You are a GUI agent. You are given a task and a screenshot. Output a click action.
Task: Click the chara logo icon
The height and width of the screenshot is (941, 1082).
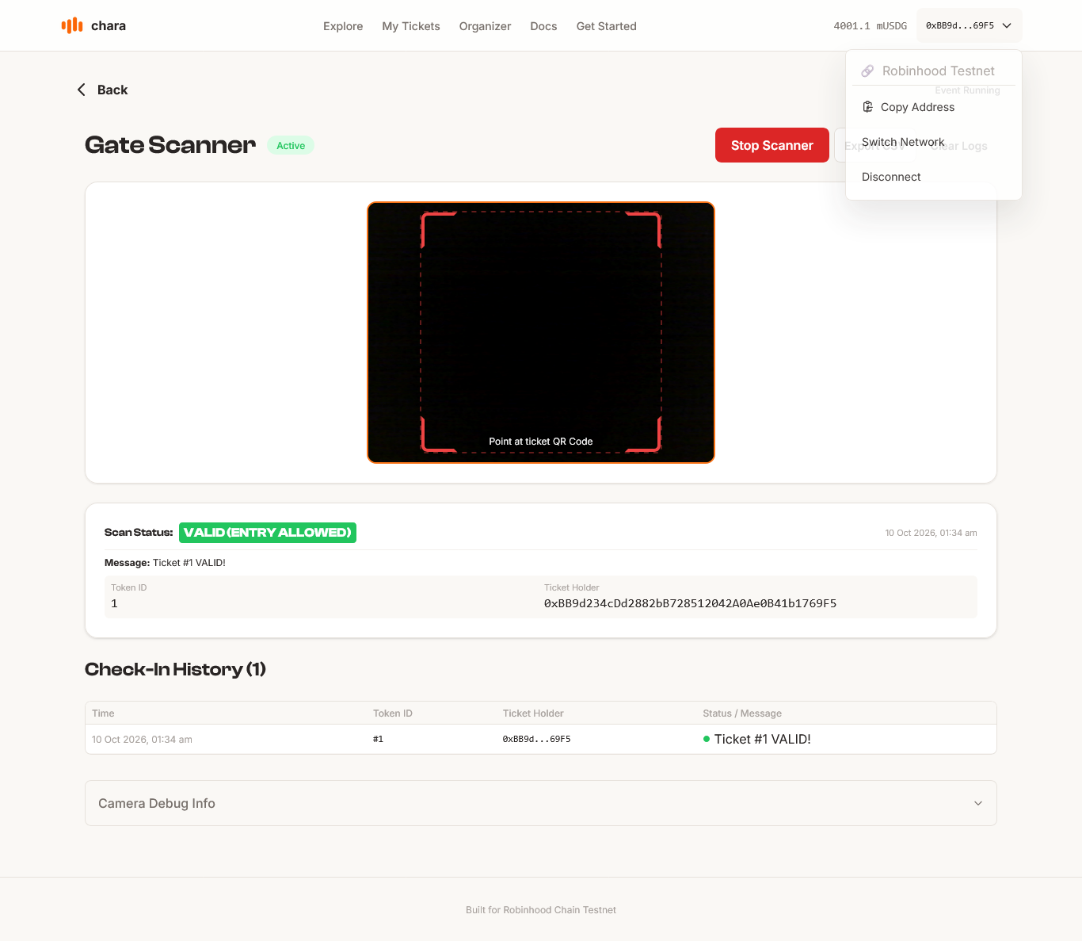(72, 25)
